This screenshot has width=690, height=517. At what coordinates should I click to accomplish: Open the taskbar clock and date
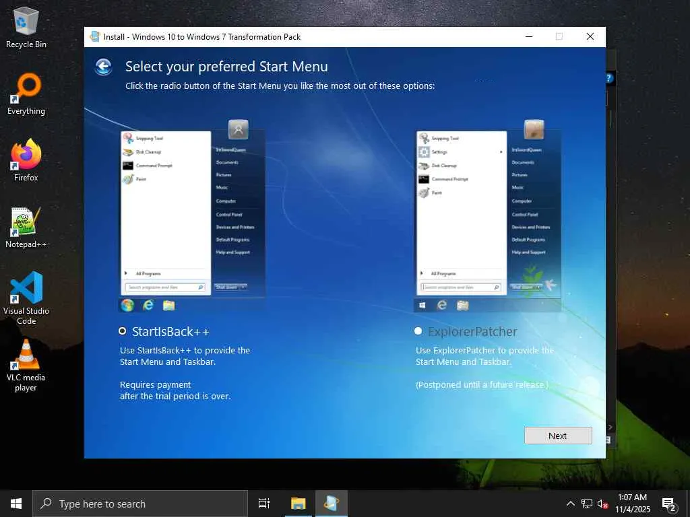pos(632,504)
